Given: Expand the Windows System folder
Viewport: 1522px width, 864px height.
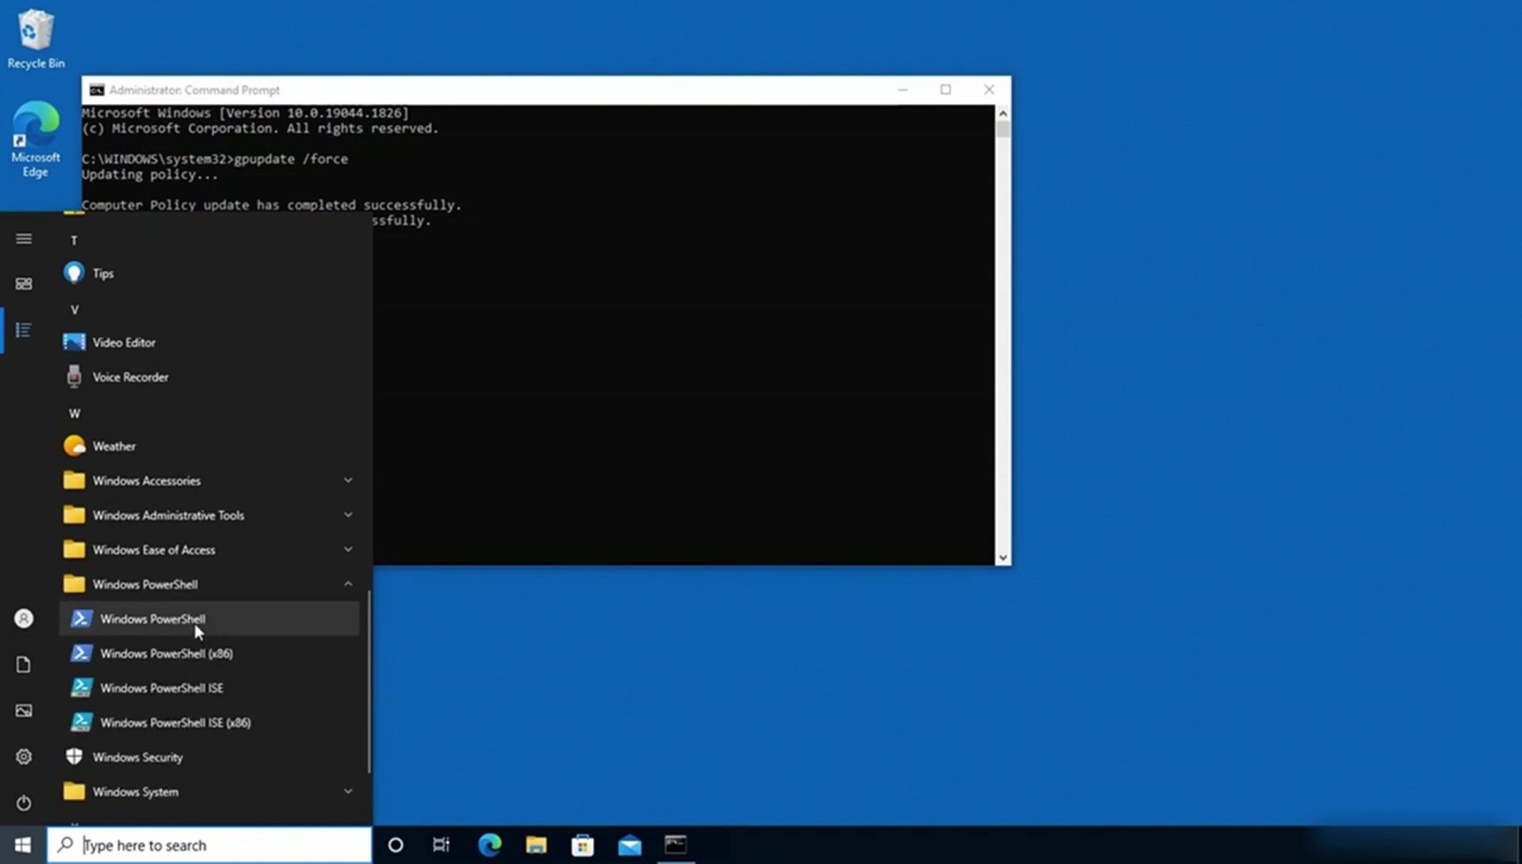Looking at the screenshot, I should 209,792.
